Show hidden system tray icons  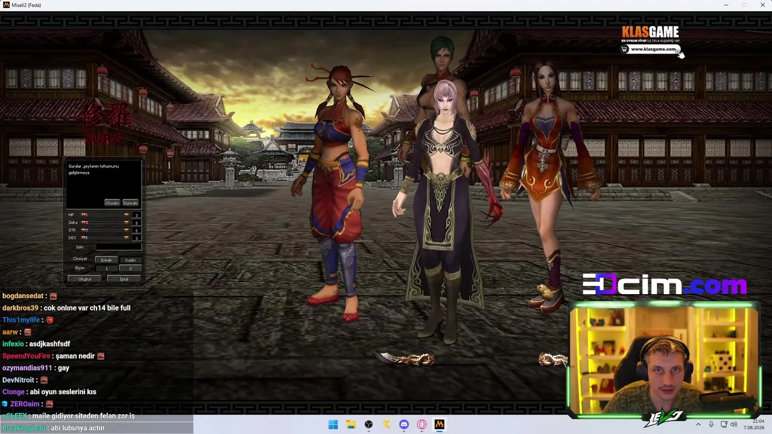[698, 424]
